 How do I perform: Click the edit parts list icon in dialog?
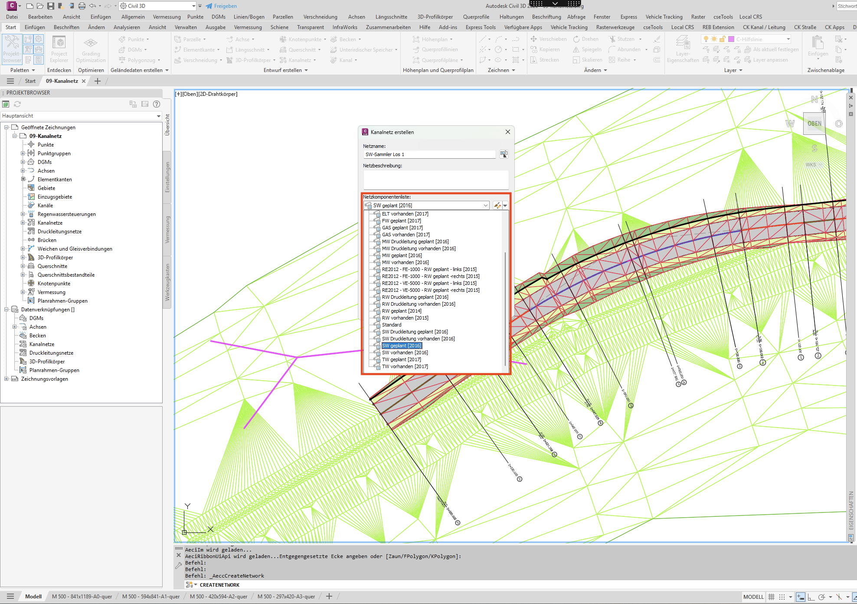(x=497, y=206)
